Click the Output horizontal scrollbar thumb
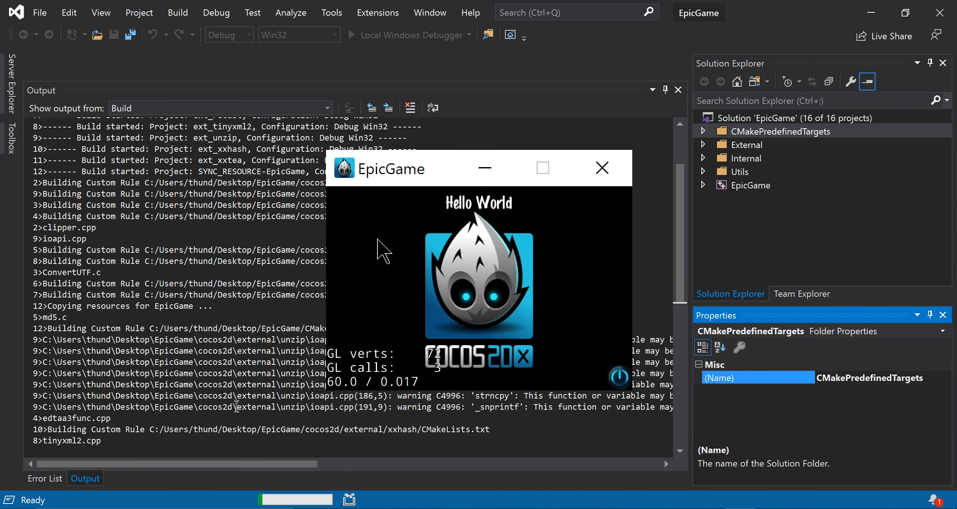Image resolution: width=957 pixels, height=509 pixels. (175, 464)
